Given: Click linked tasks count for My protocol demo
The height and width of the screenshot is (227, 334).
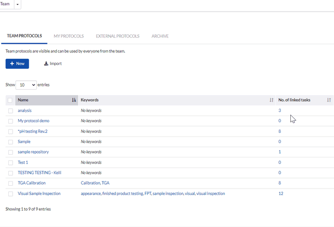Looking at the screenshot, I should [x=280, y=121].
